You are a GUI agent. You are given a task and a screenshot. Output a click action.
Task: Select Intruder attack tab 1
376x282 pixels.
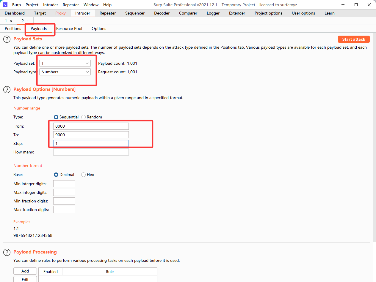[x=6, y=21]
